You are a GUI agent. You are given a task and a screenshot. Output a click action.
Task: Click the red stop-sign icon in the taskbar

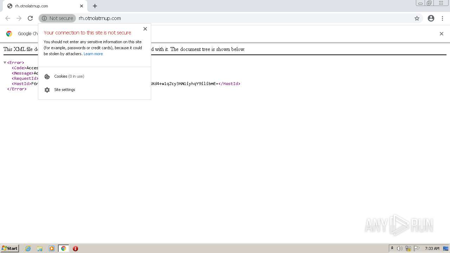[75, 248]
